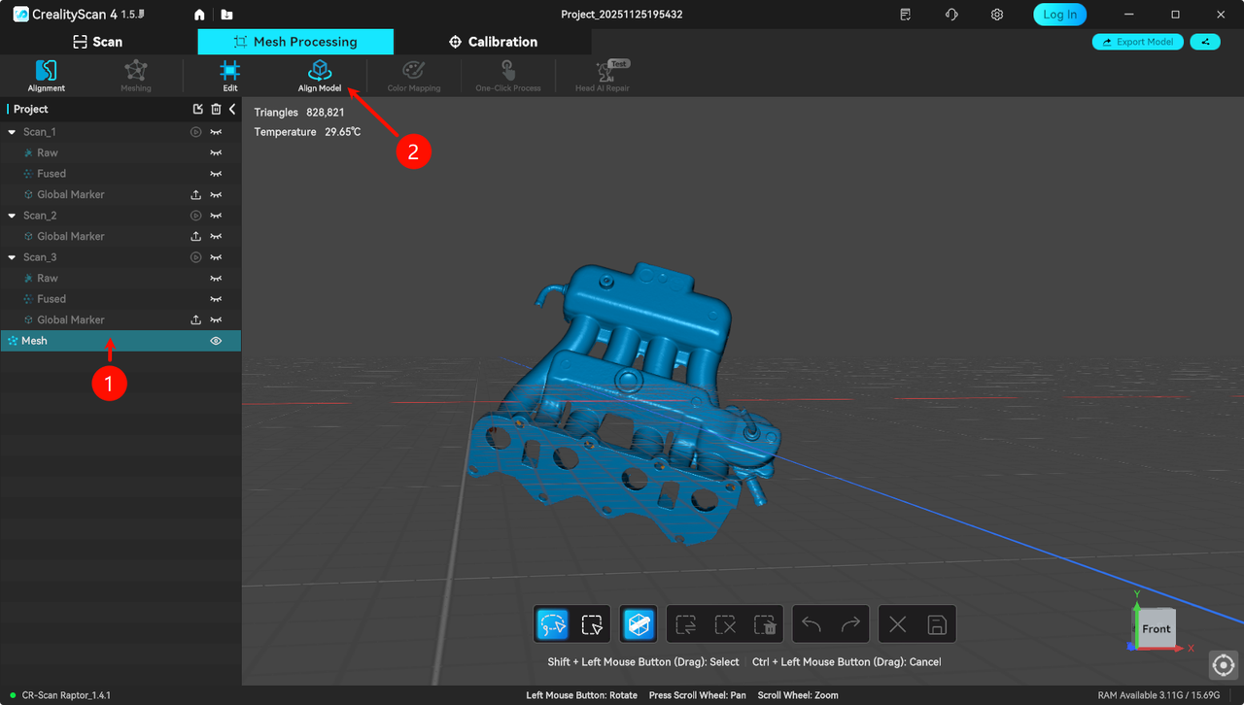Show Scan_2 in the viewport
The image size is (1244, 705).
pyautogui.click(x=216, y=215)
